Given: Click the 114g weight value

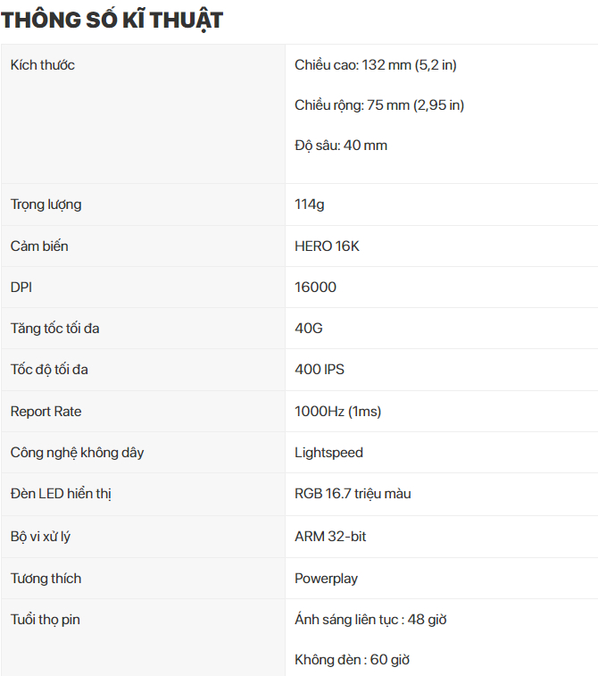Looking at the screenshot, I should (x=310, y=204).
